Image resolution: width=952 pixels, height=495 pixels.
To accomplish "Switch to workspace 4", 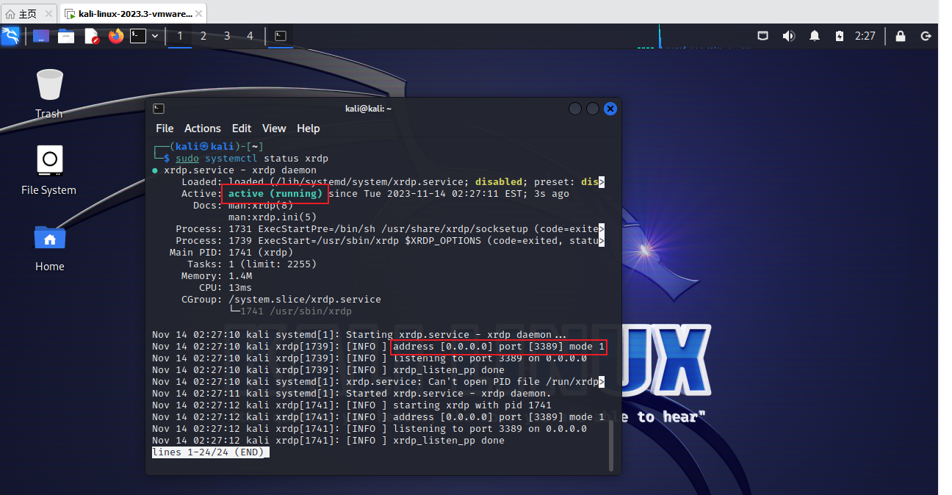I will pyautogui.click(x=250, y=36).
